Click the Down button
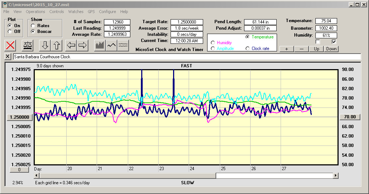 (x=331, y=49)
